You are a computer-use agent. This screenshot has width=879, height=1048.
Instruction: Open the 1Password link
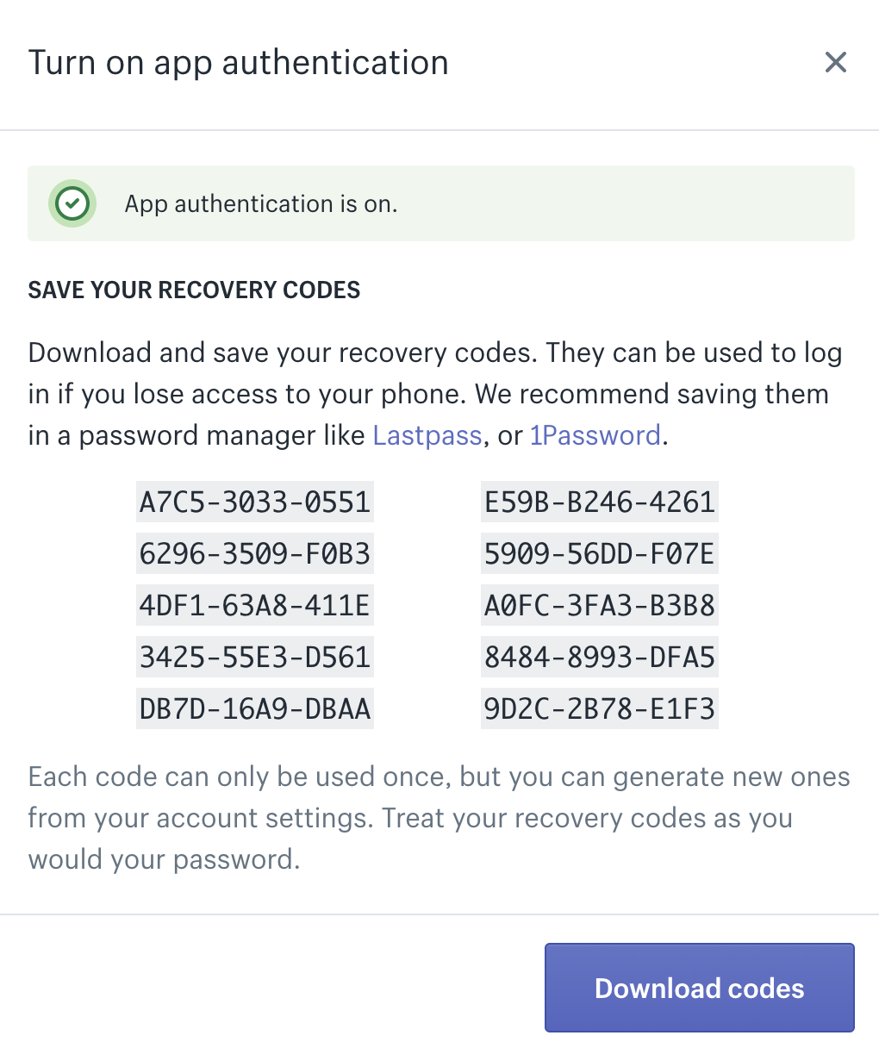pos(595,435)
